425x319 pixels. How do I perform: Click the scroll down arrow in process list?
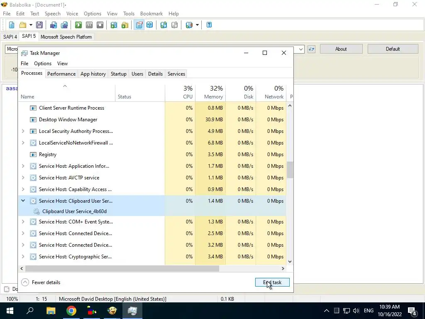pyautogui.click(x=290, y=262)
